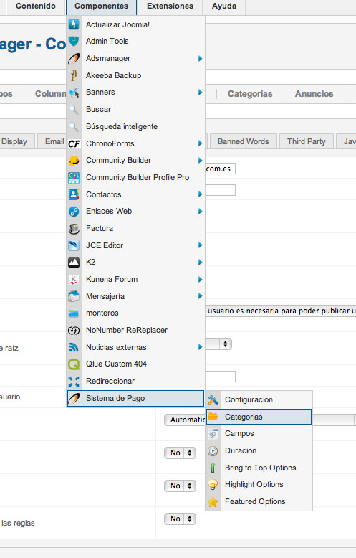Expand the Contactos submenu arrow

pos(200,194)
